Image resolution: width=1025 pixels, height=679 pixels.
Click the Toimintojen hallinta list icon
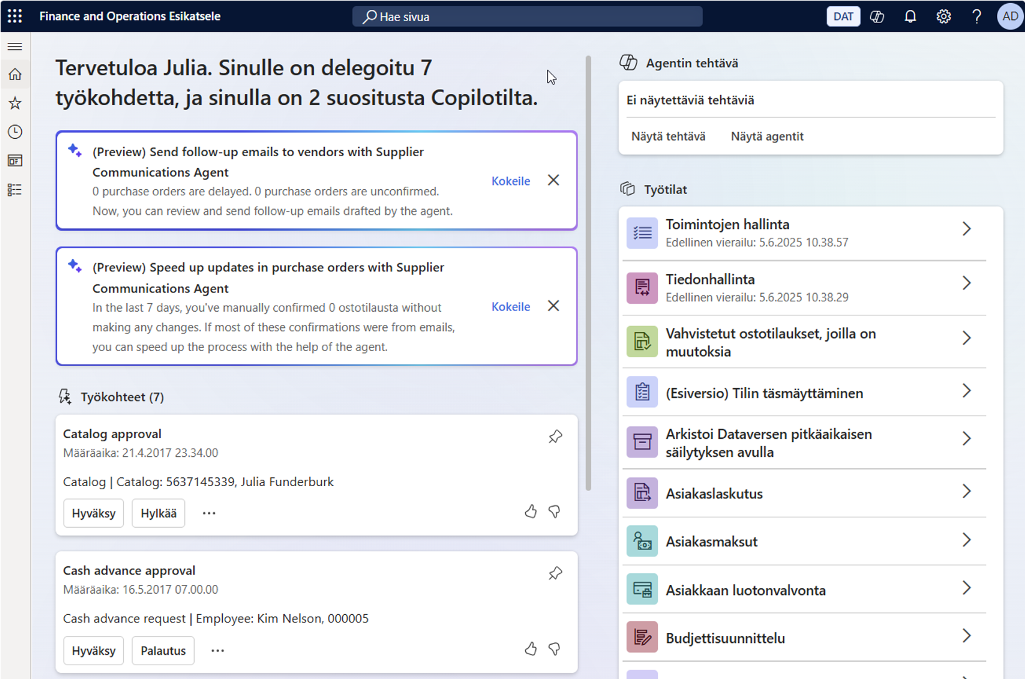[x=642, y=233]
